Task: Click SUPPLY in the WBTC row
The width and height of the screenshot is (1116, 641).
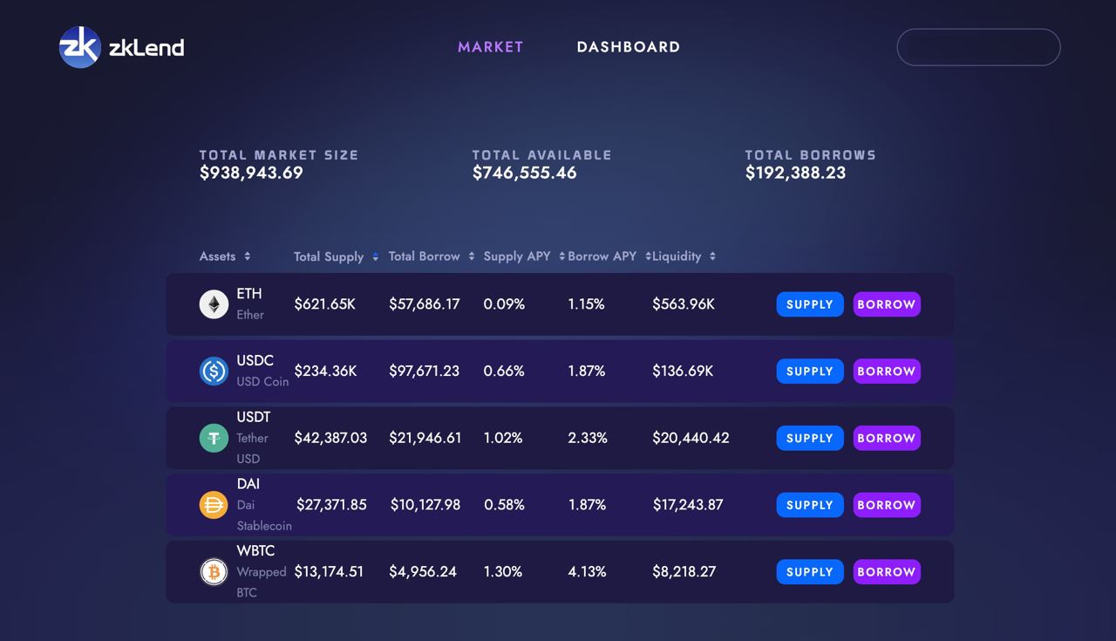Action: click(810, 571)
